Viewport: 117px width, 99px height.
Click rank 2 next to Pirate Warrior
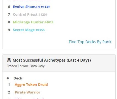9,92
